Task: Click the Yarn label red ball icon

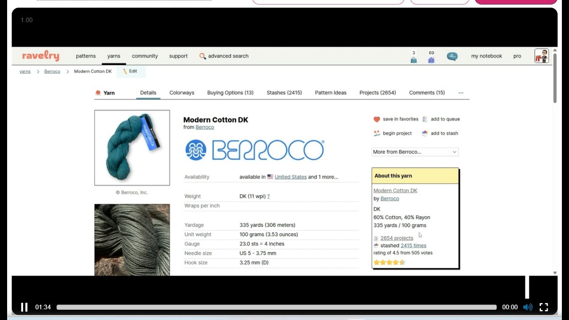Action: click(98, 93)
